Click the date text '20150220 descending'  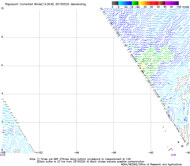71,4
